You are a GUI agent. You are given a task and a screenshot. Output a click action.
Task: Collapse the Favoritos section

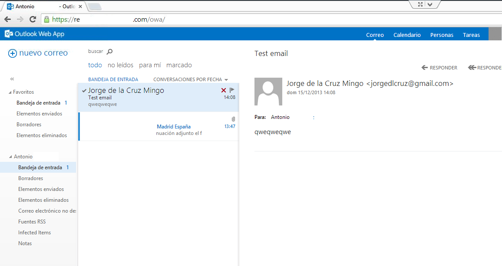10,92
